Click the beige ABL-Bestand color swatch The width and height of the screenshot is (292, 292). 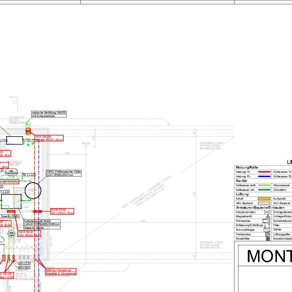[x=264, y=203]
